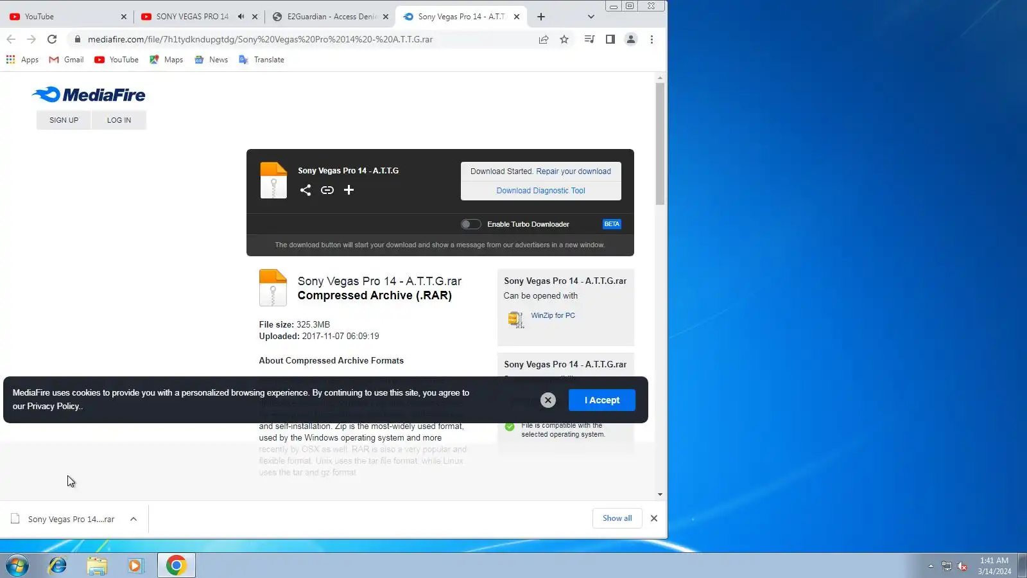Open YouTube bookmark in bookmarks bar

click(x=116, y=60)
